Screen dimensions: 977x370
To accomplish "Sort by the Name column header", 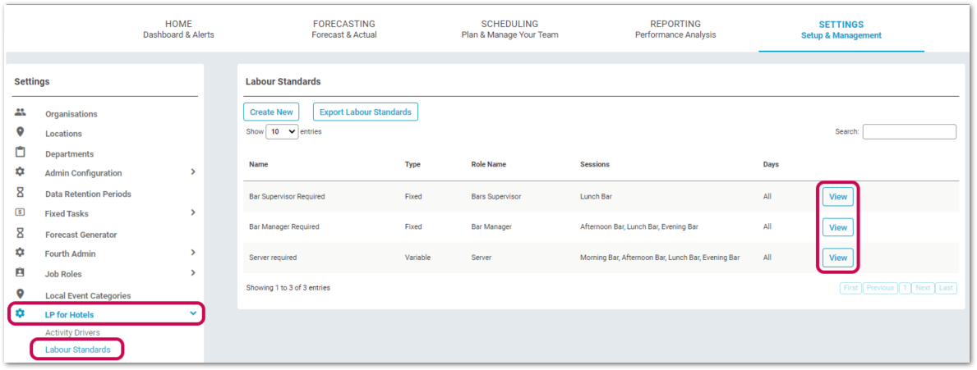I will click(259, 165).
